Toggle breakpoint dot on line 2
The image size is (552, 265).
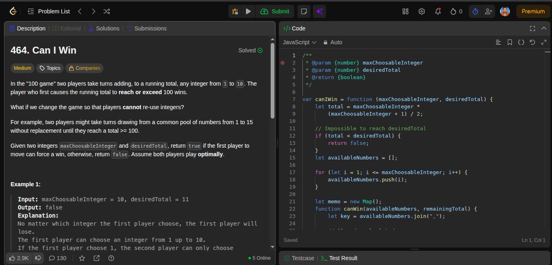coord(282,63)
